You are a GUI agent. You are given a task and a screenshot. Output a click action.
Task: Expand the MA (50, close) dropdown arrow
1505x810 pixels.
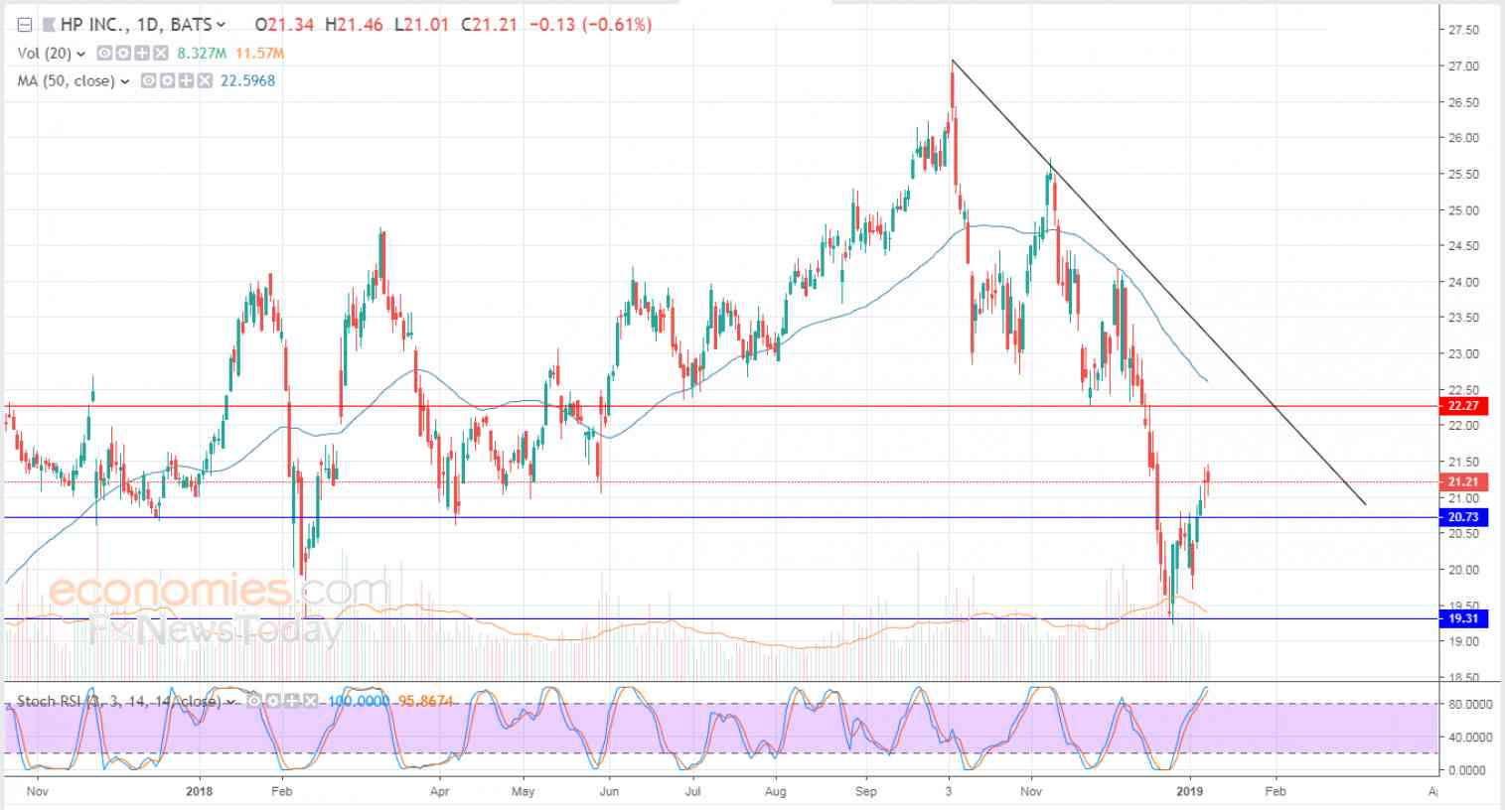pos(125,81)
